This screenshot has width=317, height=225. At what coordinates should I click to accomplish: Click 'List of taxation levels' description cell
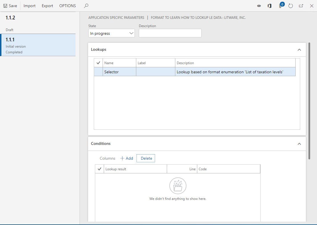[235, 72]
